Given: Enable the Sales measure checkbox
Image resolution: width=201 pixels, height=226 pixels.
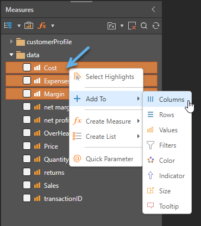Looking at the screenshot, I should pos(27,185).
